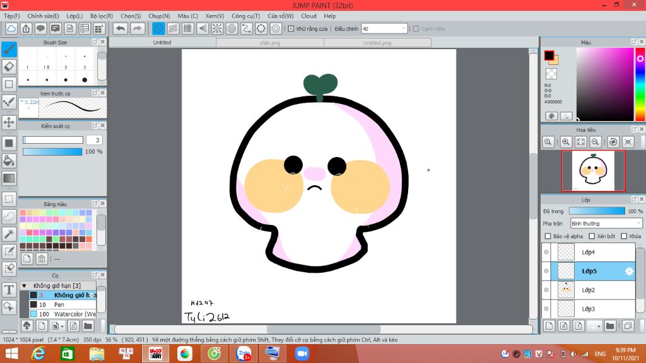Choose the Move tool
Viewport: 646px width, 363px height.
[x=9, y=122]
